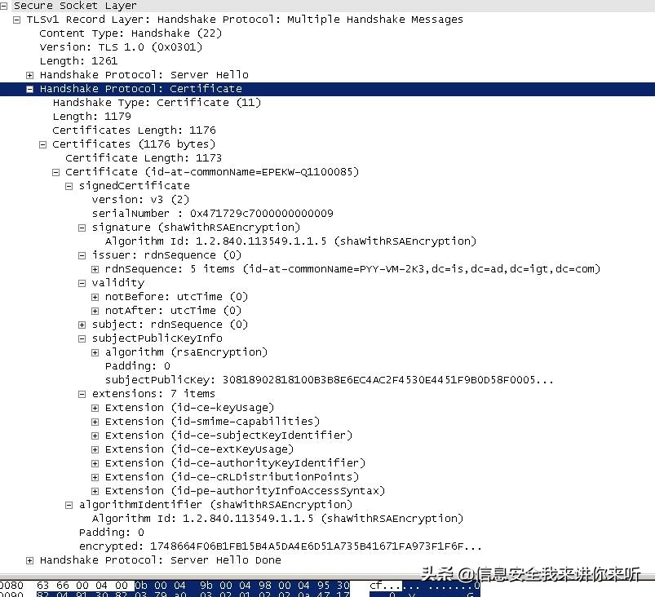Collapse Handshake Protocol: Certificate node
655x597 pixels.
(x=29, y=89)
